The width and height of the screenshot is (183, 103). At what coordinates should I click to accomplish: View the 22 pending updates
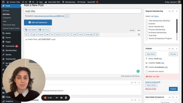click(x=25, y=2)
